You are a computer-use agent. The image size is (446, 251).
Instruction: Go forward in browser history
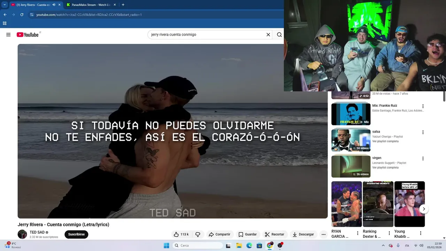[x=13, y=15]
